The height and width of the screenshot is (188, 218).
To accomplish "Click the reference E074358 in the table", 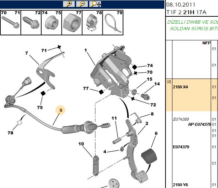I will (181, 119).
